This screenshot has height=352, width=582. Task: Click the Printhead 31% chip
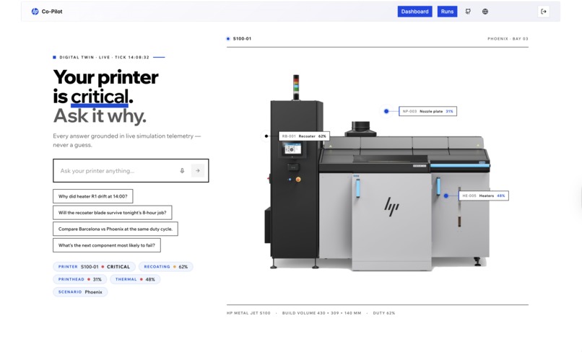point(80,279)
